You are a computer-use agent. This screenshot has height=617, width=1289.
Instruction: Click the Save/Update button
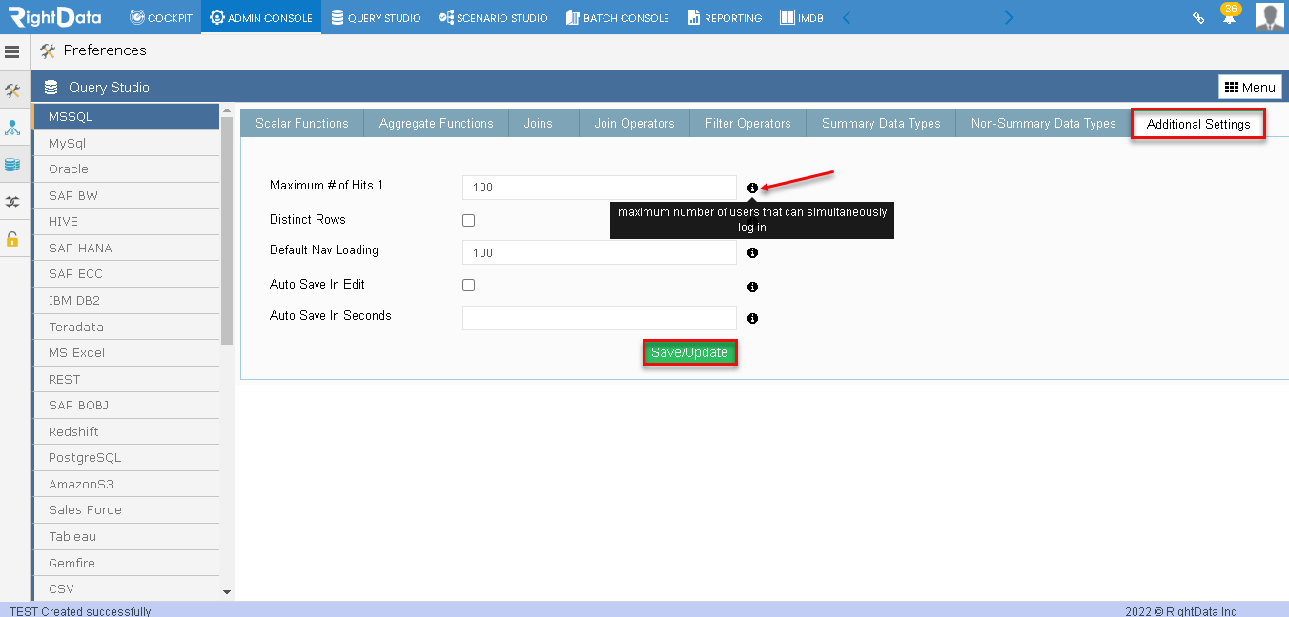[x=690, y=352]
